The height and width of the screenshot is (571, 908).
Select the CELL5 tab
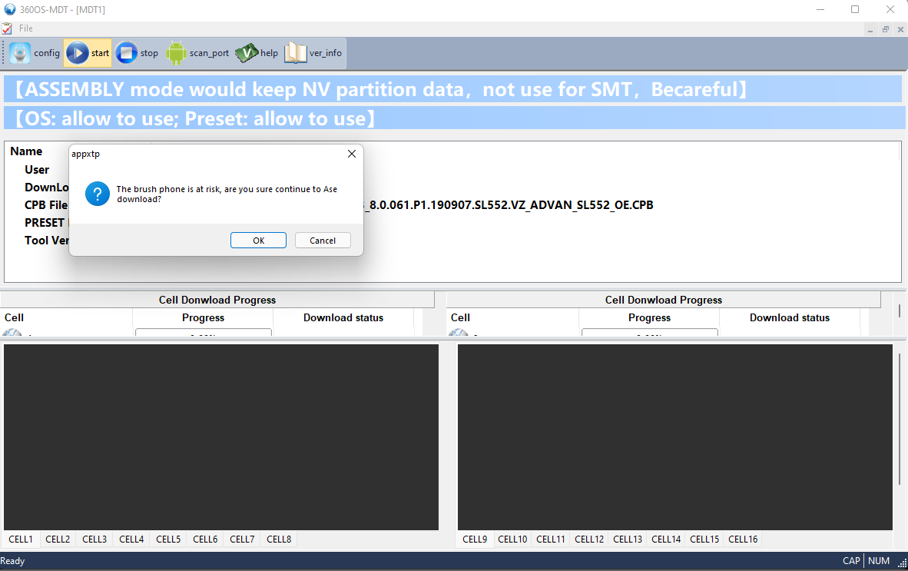168,539
